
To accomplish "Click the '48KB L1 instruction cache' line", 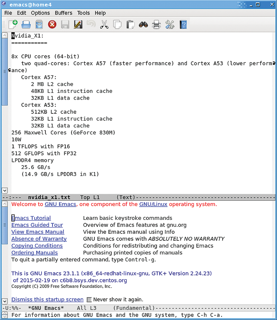I will tap(71, 91).
